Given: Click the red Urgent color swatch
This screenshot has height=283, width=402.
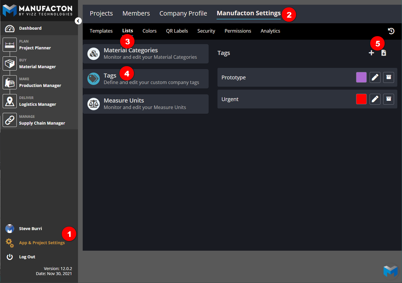Looking at the screenshot, I should pyautogui.click(x=361, y=99).
